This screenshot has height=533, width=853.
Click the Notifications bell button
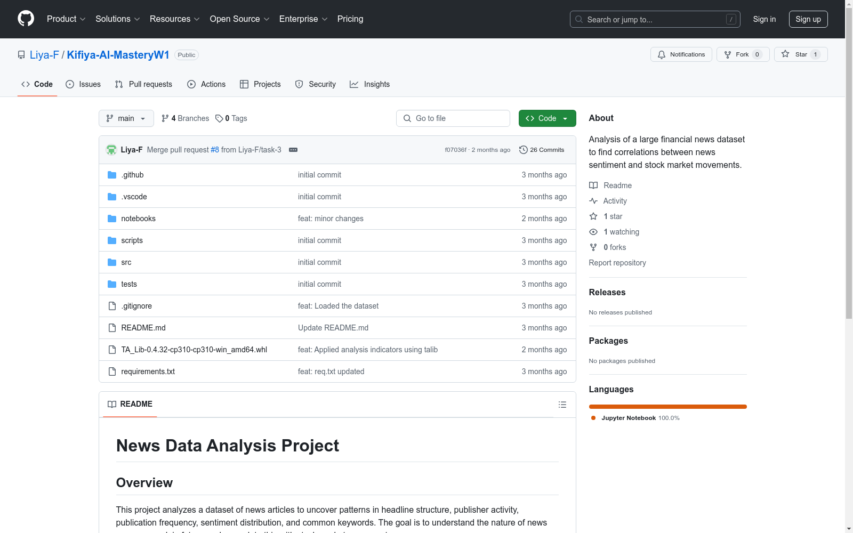[x=681, y=54]
